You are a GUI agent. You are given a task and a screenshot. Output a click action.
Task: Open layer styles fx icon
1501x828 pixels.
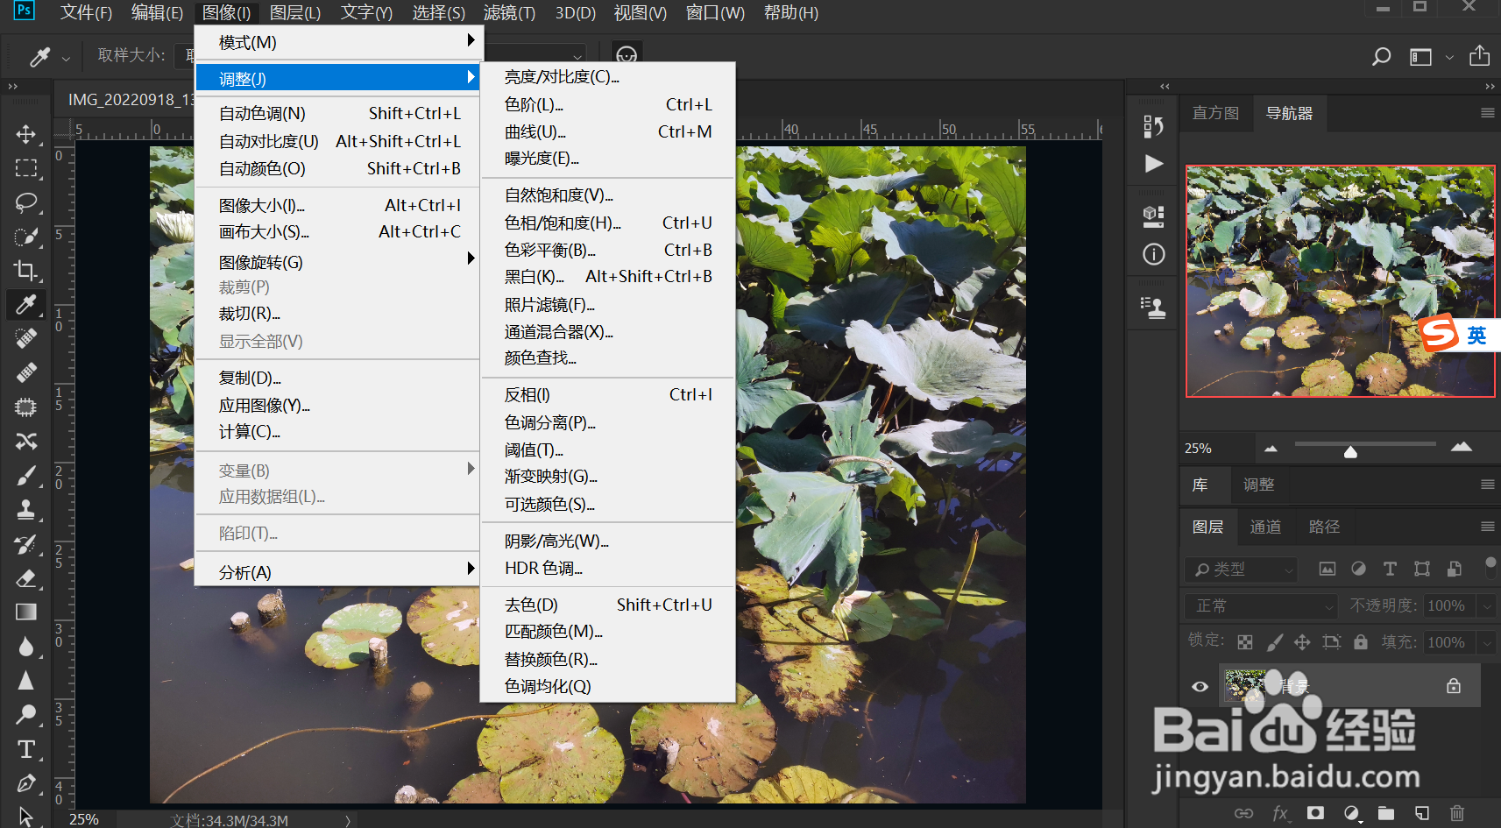1280,813
